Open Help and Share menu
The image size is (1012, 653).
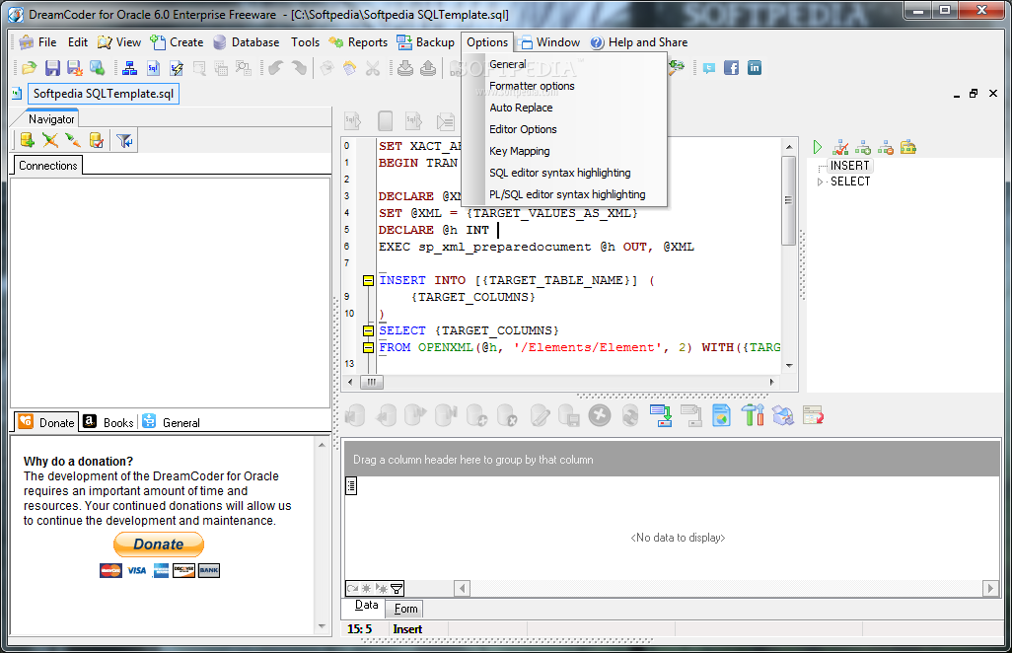pos(639,42)
